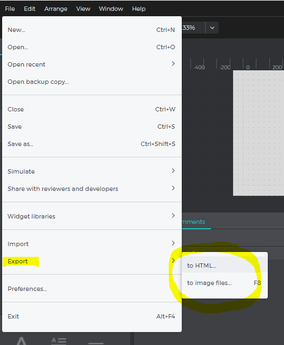Click the canvas artboard area

(x=259, y=133)
